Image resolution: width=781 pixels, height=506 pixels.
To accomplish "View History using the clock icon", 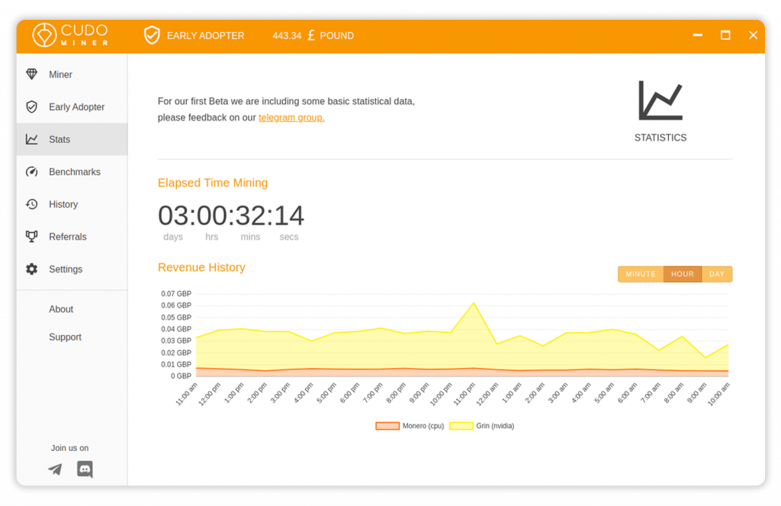I will pos(31,204).
